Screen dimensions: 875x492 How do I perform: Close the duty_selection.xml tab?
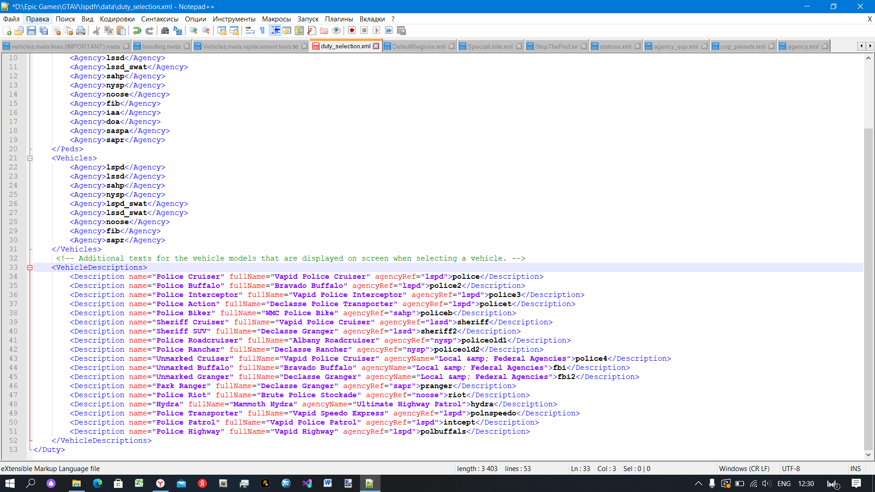(376, 46)
